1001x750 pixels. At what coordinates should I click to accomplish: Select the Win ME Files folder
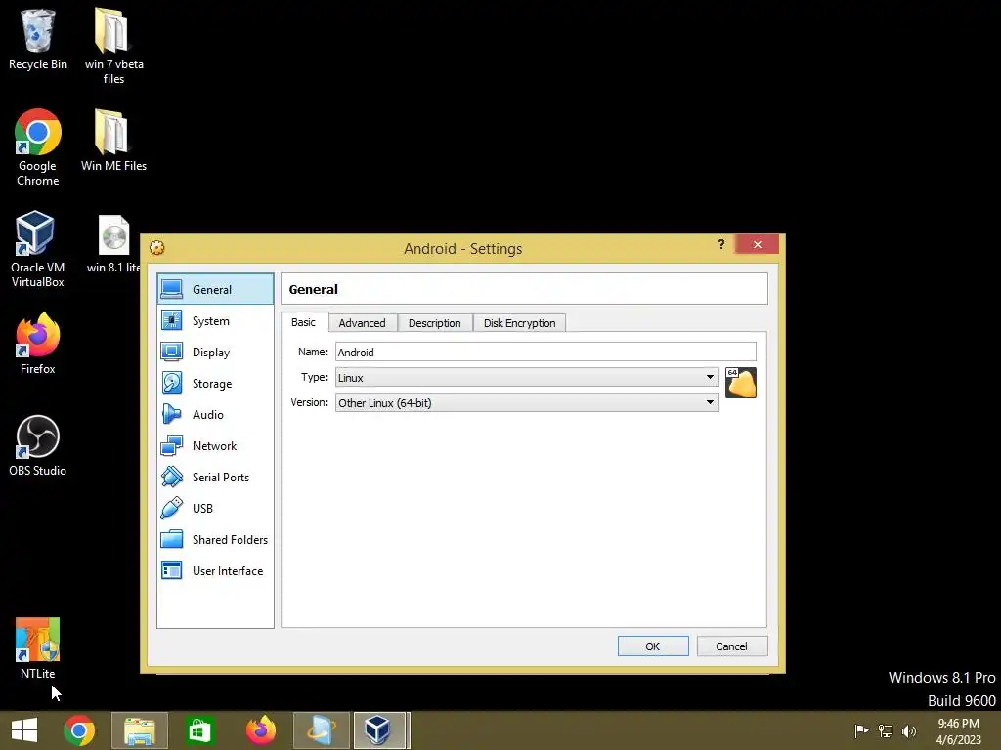point(113,141)
